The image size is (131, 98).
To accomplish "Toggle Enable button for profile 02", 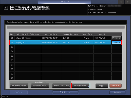I will coord(117,42).
